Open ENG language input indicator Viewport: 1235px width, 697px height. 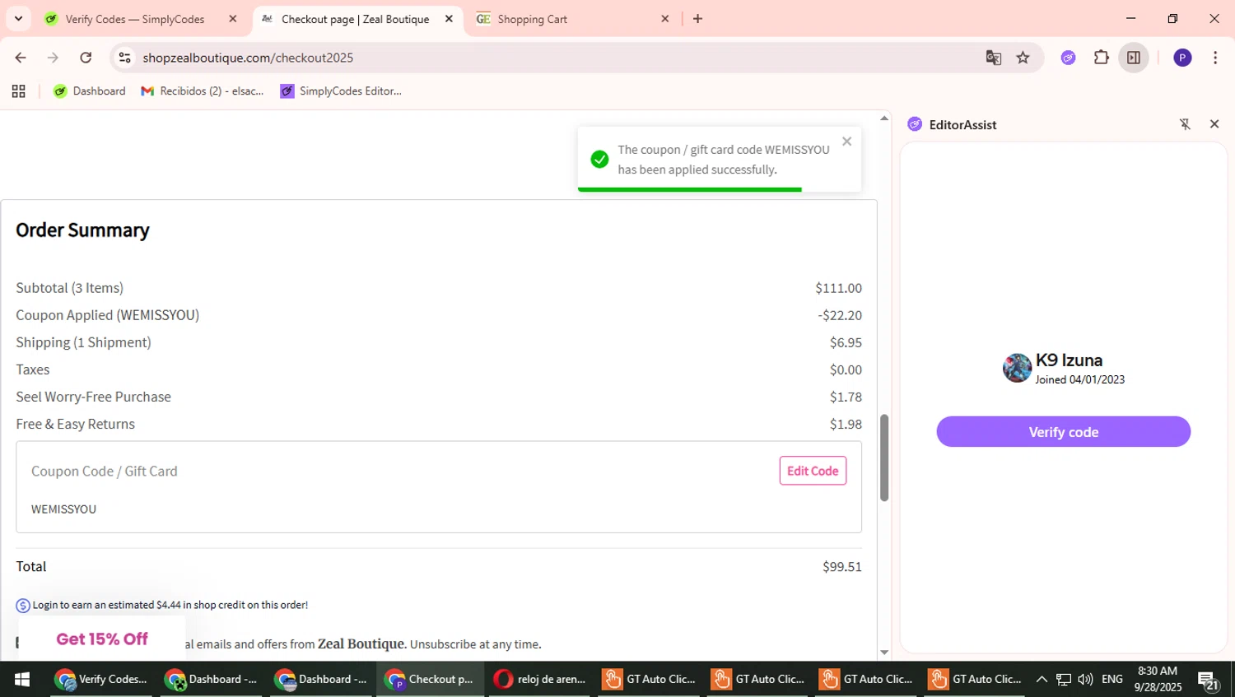tap(1112, 680)
